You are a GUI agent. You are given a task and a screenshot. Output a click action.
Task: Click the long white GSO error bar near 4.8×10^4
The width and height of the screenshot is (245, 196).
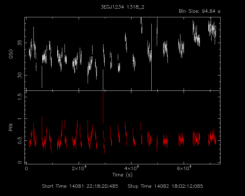point(151,57)
